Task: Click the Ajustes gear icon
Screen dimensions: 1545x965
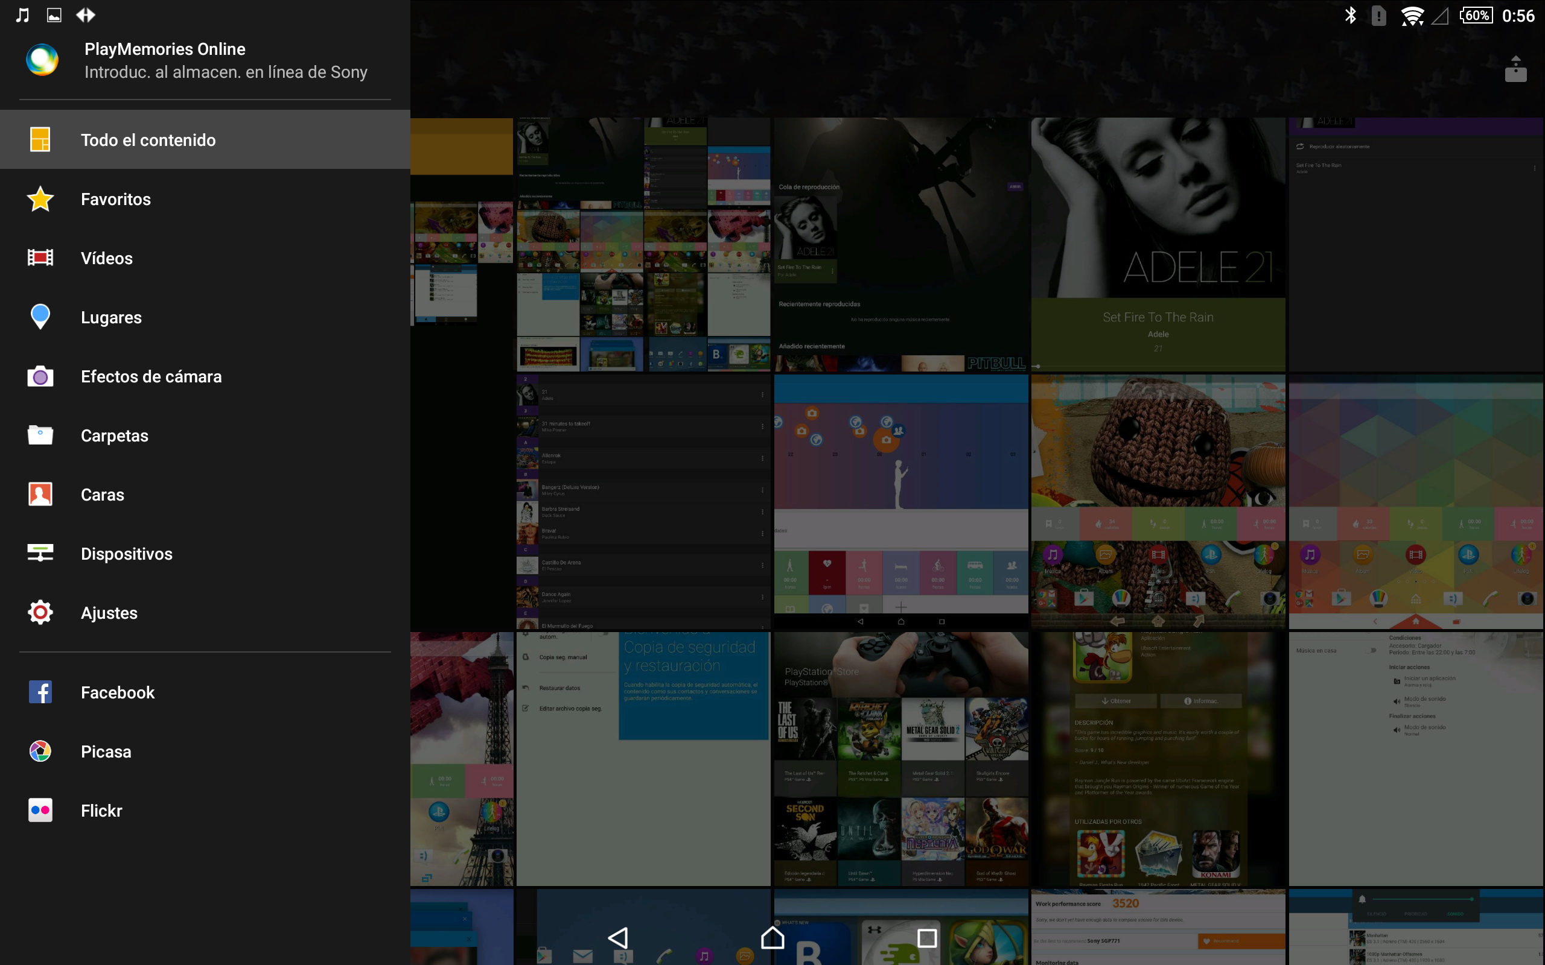Action: pyautogui.click(x=40, y=612)
